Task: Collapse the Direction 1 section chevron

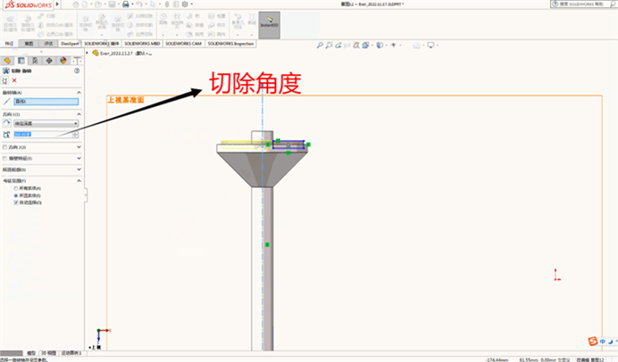Action: (79, 114)
